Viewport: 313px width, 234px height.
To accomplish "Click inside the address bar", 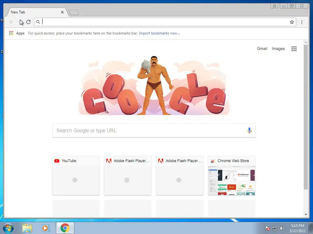I will pos(165,22).
